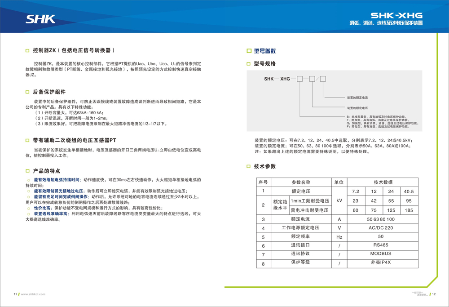Click the text 装置选线准确率高

50,214
